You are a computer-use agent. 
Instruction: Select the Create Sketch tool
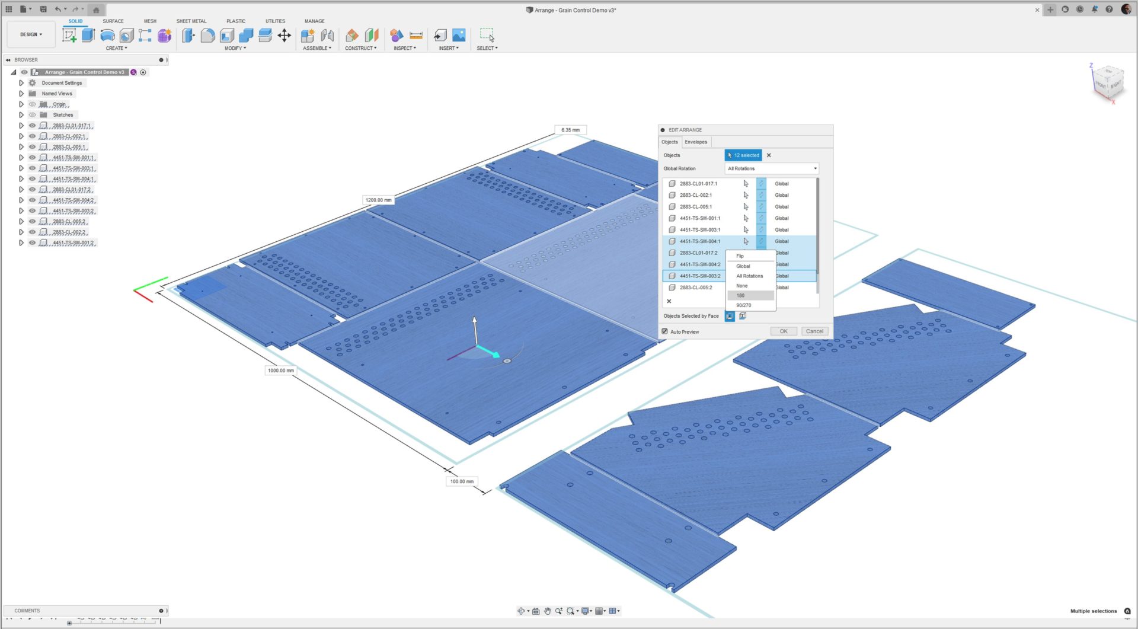69,36
